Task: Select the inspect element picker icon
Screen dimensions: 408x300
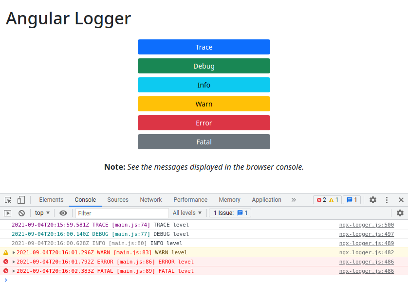Action: pyautogui.click(x=8, y=200)
